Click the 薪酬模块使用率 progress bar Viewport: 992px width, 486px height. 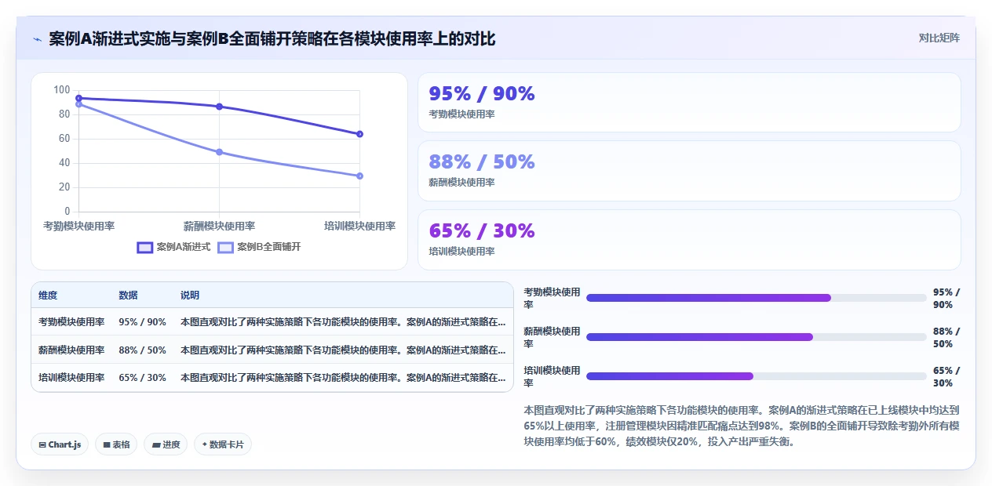pyautogui.click(x=757, y=337)
